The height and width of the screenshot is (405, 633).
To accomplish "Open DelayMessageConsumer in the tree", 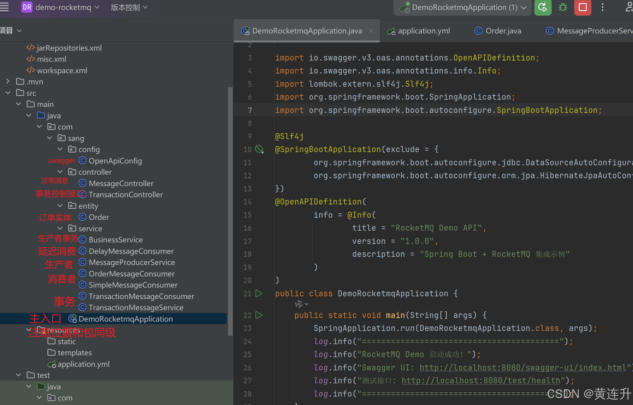I will click(x=131, y=251).
